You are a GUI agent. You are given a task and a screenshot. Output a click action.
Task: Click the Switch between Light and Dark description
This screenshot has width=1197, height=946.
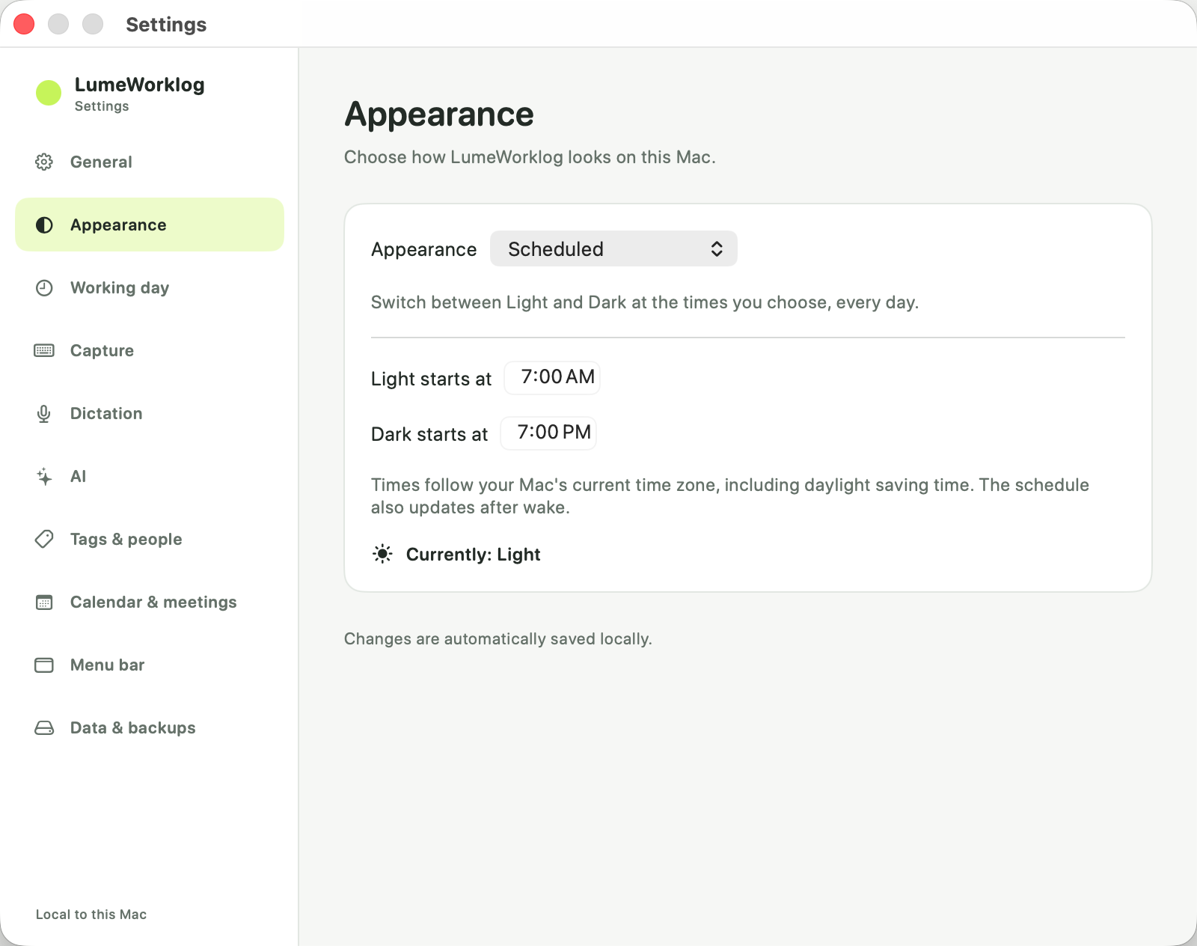(x=645, y=302)
